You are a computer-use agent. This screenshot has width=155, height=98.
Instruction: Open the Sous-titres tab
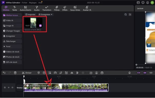point(75,8)
